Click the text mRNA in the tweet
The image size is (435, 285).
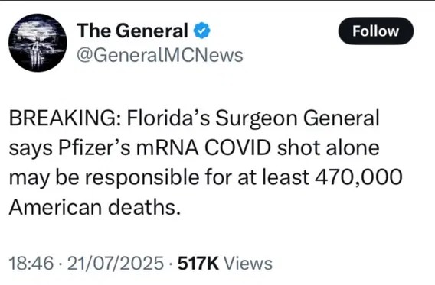pos(167,148)
